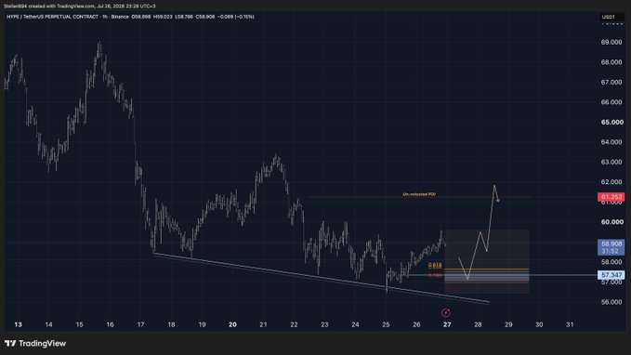The image size is (631, 355).
Task: Click the bold 65.000 price axis label
Action: point(611,123)
